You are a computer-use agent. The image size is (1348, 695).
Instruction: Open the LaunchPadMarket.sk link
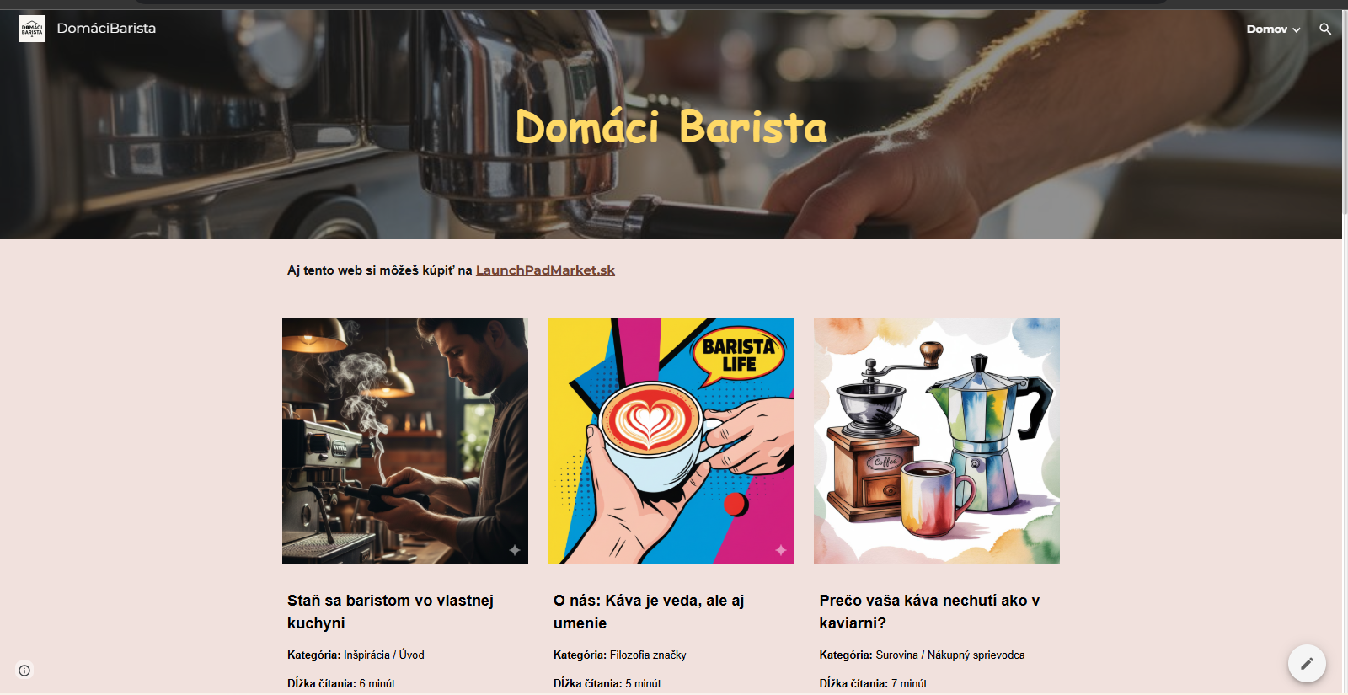(545, 270)
